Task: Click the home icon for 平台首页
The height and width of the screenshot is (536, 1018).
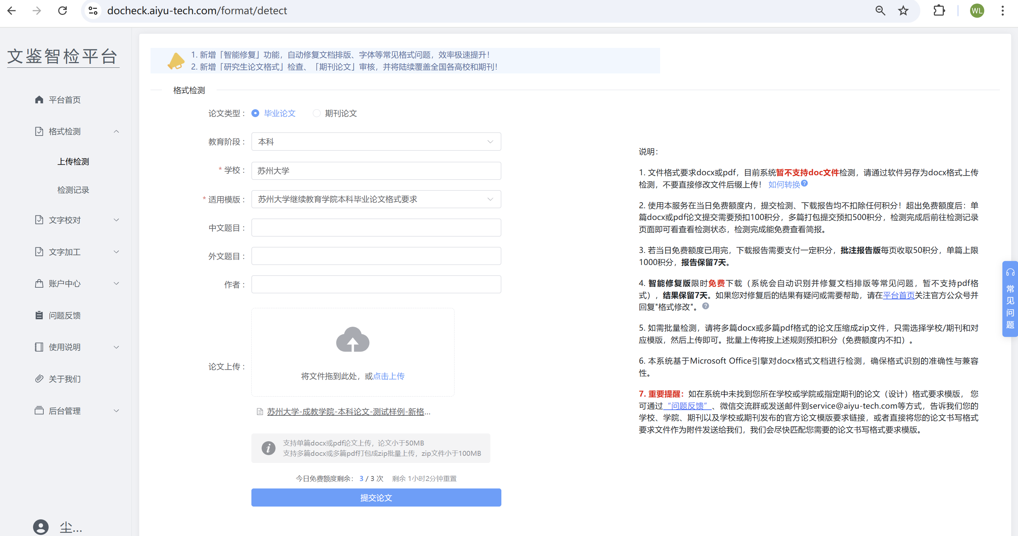Action: 39,99
